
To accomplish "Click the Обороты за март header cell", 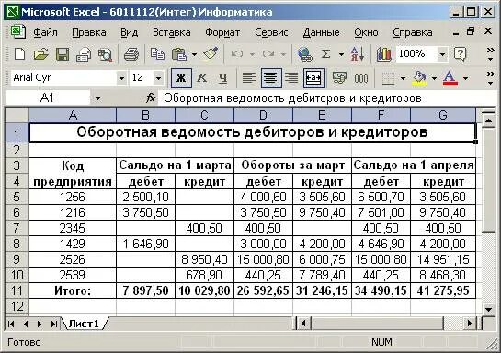I will click(x=292, y=165).
